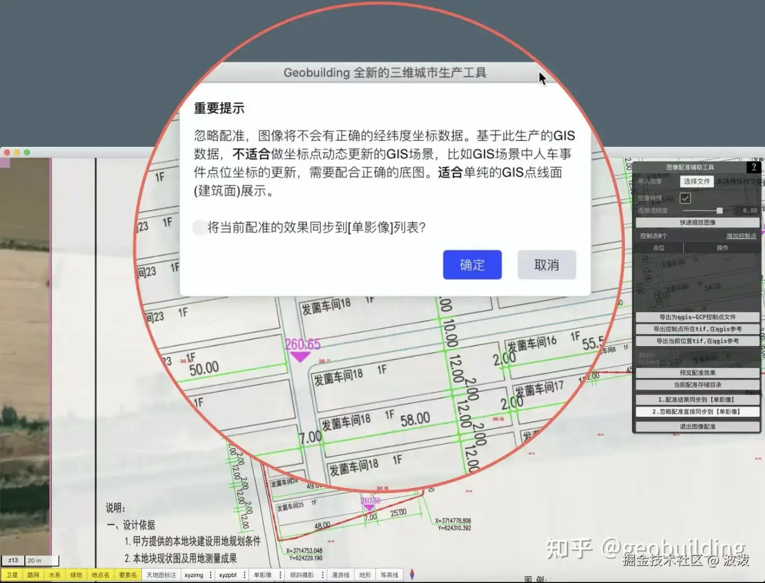Viewport: 765px width, 583px height.
Task: Toggle the 绿地 layer tab
Action: [x=76, y=575]
